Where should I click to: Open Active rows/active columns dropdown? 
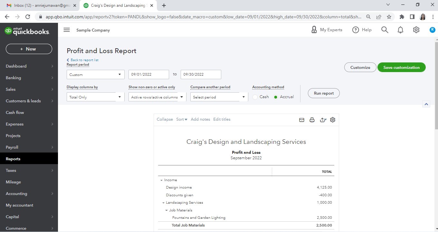(157, 97)
